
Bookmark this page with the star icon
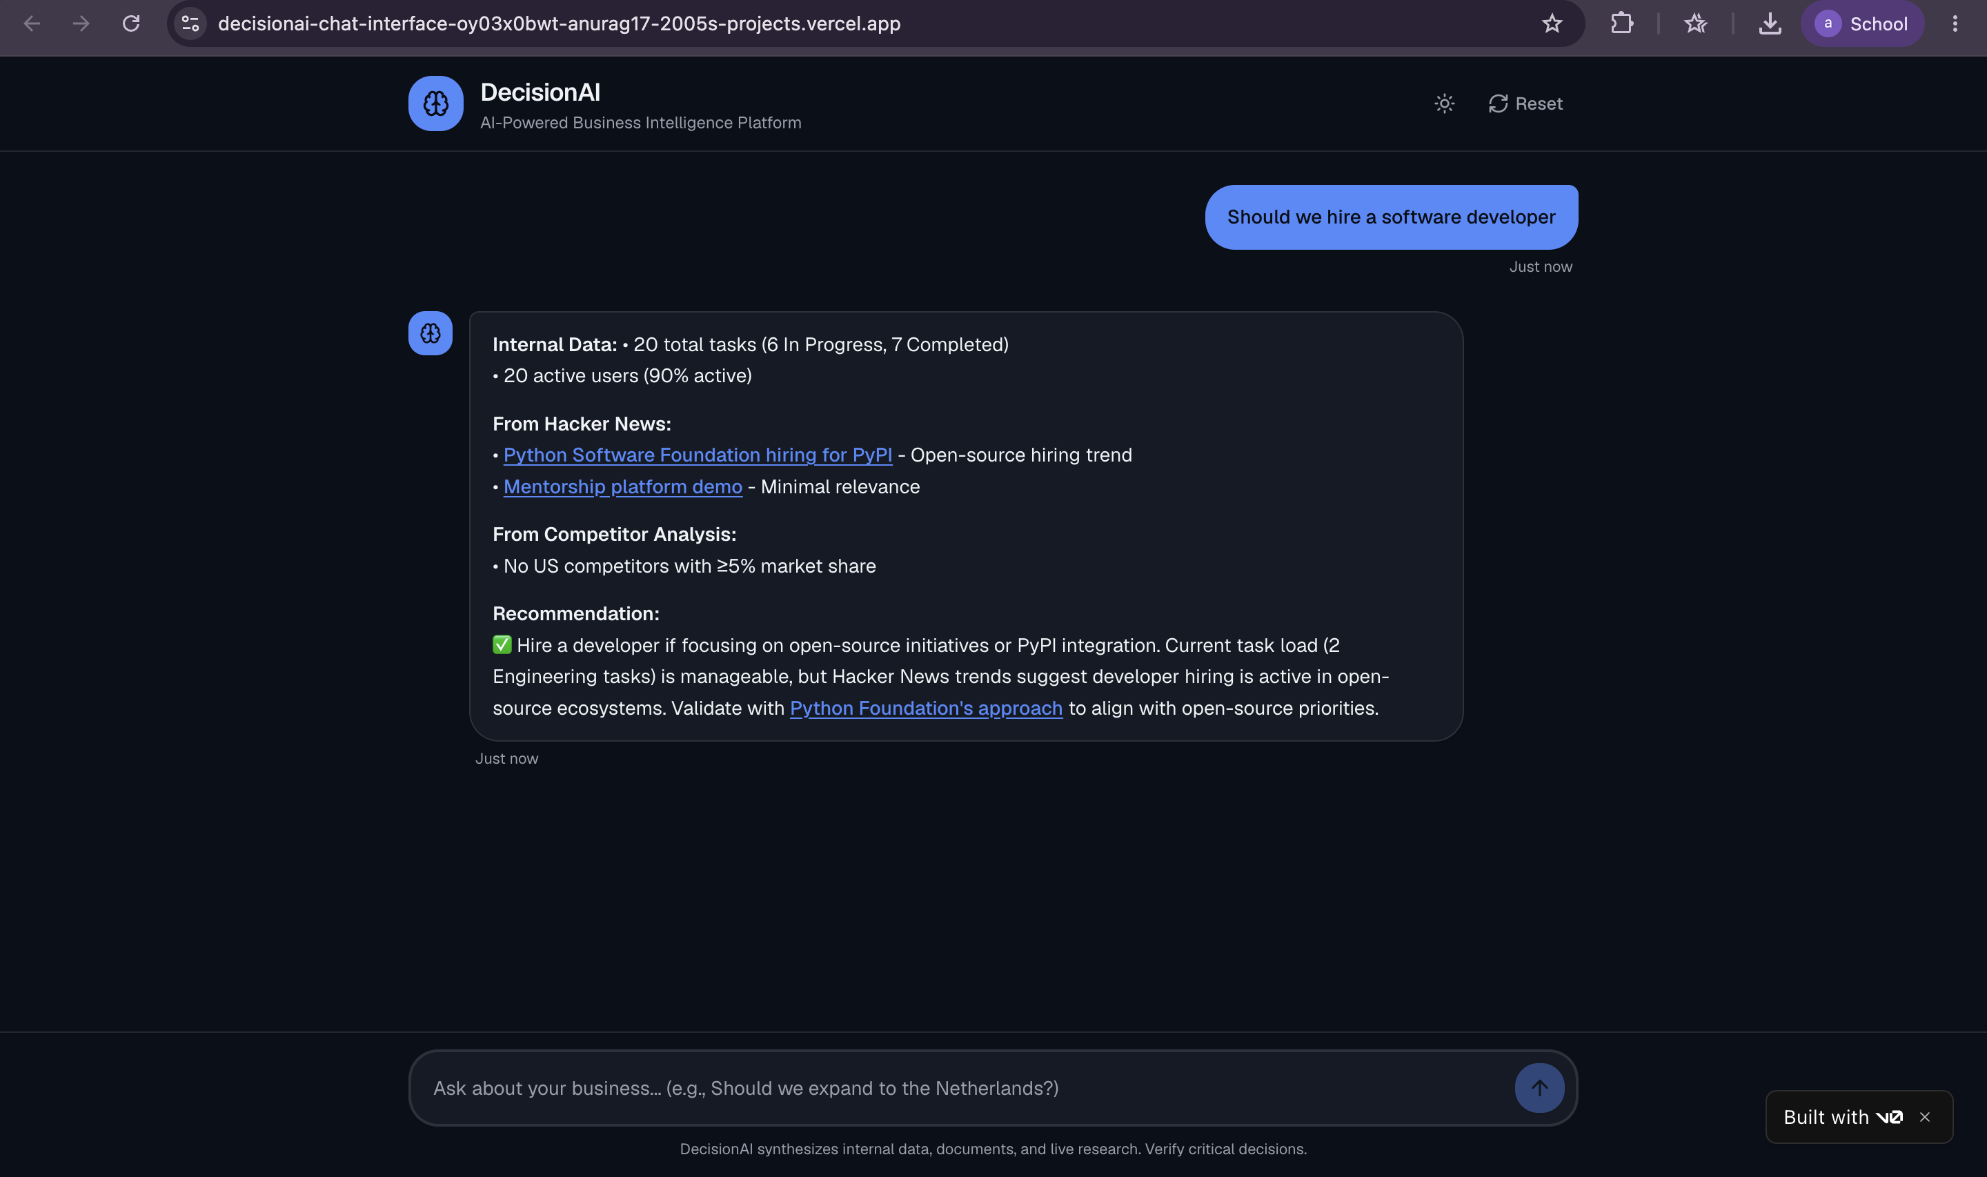coord(1551,23)
